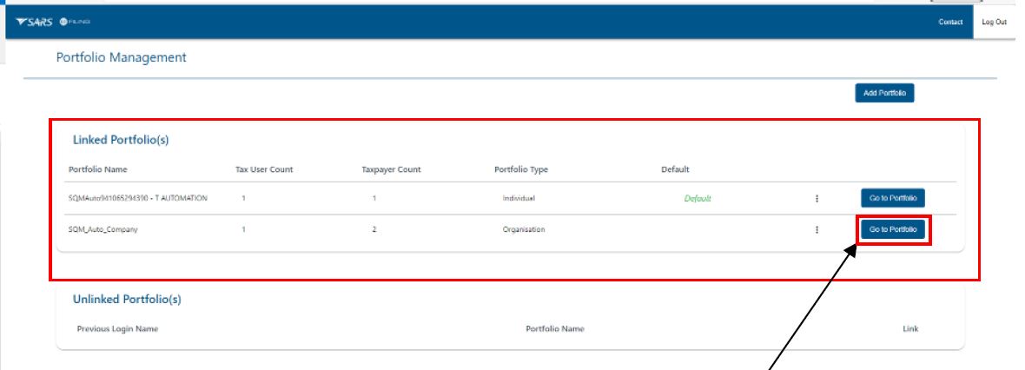This screenshot has height=370, width=1025.
Task: Click Log Out in the header
Action: point(994,23)
